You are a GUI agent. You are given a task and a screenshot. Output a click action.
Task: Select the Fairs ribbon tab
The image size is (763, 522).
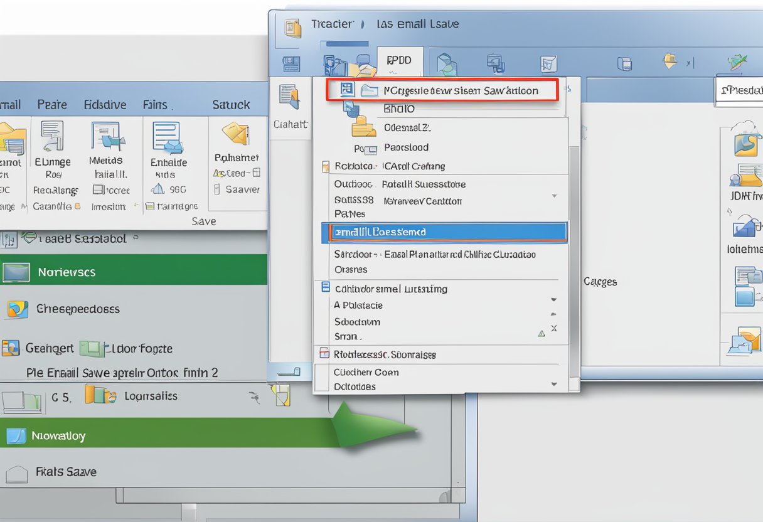point(155,104)
